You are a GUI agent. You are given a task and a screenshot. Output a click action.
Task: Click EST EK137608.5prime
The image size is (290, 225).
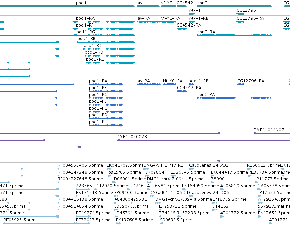(118, 224)
